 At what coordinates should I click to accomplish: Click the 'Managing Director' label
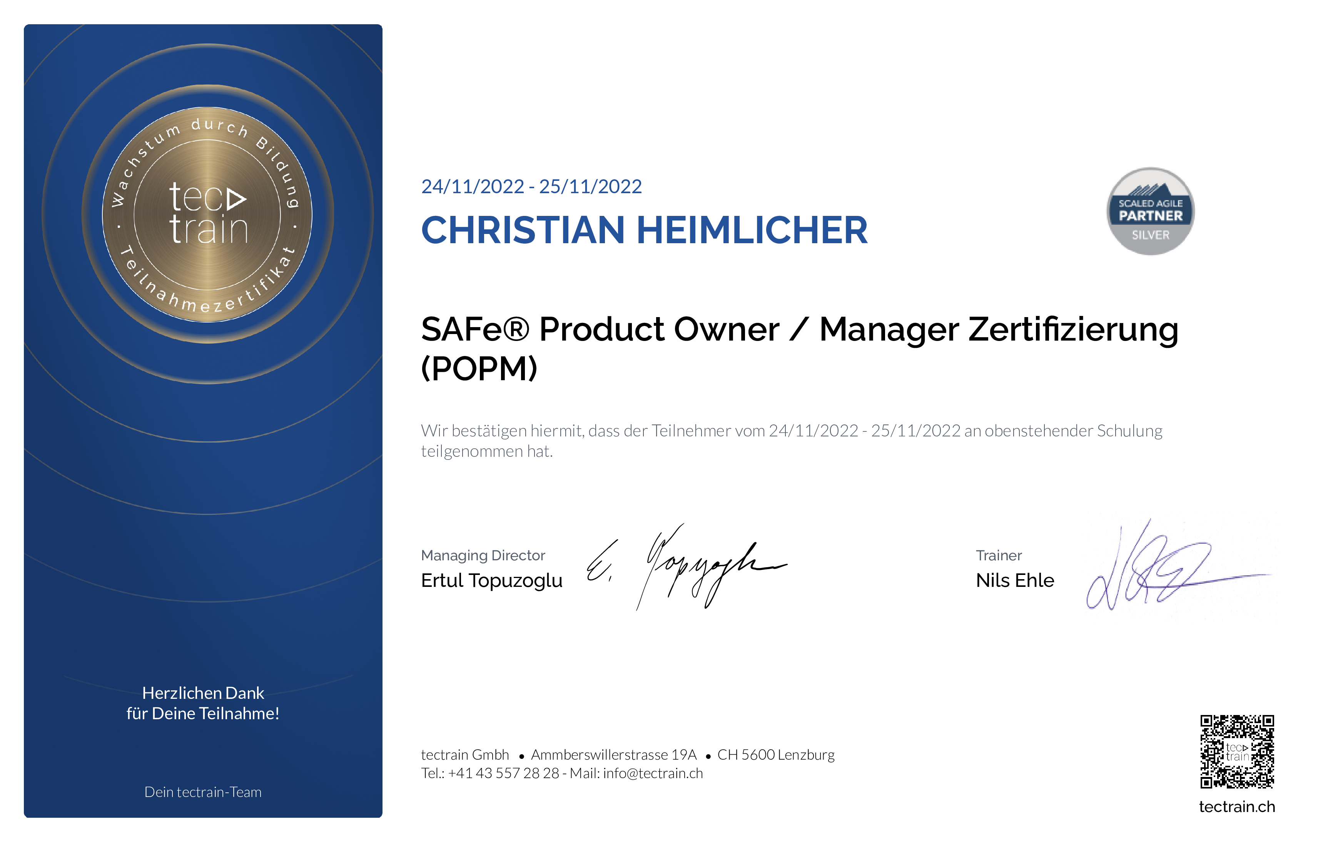pyautogui.click(x=483, y=556)
